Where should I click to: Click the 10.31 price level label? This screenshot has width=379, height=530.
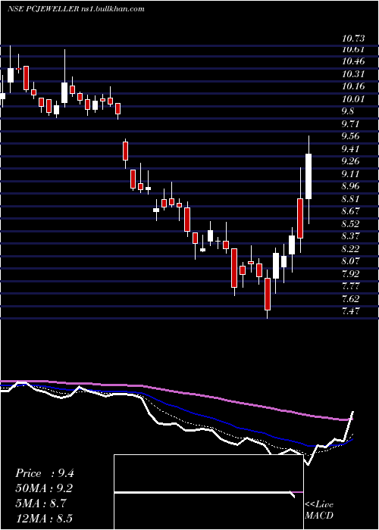354,74
